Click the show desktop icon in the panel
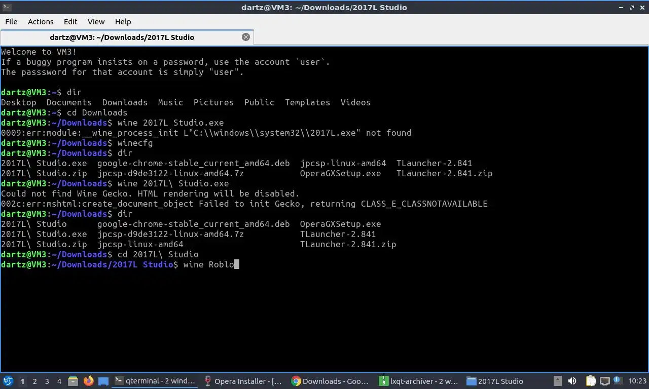Viewport: 649px width, 389px height. point(103,381)
